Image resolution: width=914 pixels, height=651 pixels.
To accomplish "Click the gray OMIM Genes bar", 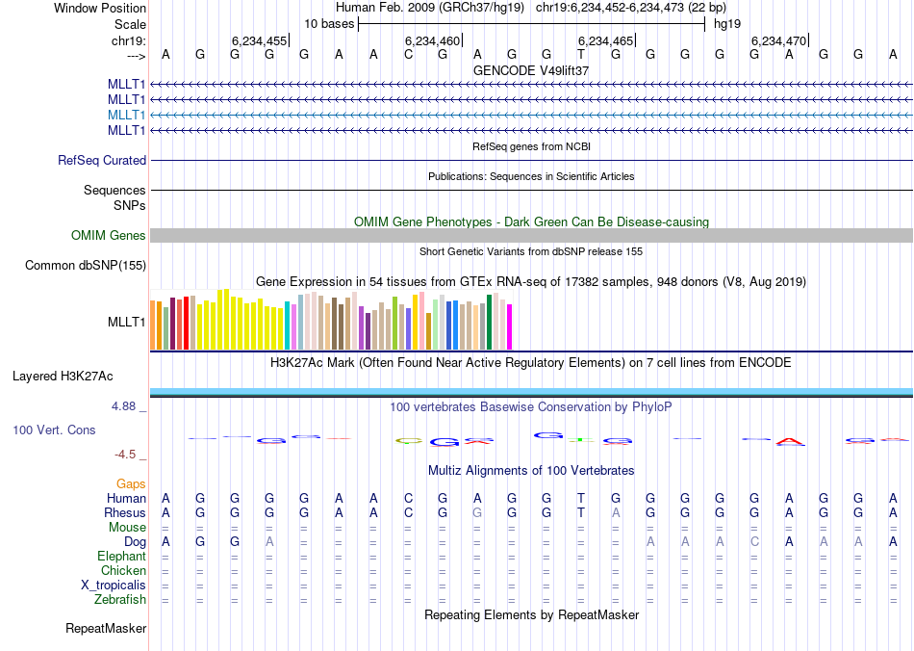I will 531,236.
